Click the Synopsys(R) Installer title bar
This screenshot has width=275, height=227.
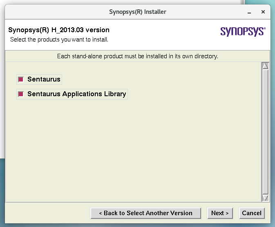[x=137, y=12]
